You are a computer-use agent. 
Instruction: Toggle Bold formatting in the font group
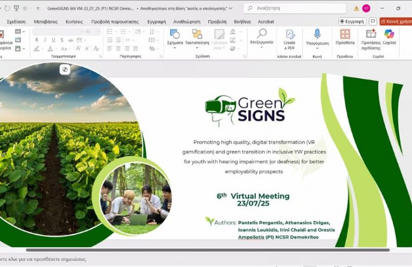point(36,40)
